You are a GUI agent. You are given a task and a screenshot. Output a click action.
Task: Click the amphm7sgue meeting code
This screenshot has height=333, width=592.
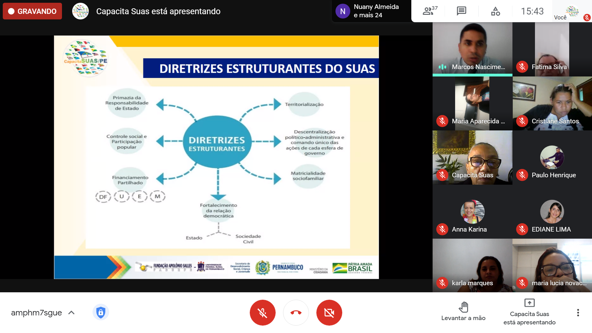click(x=36, y=313)
